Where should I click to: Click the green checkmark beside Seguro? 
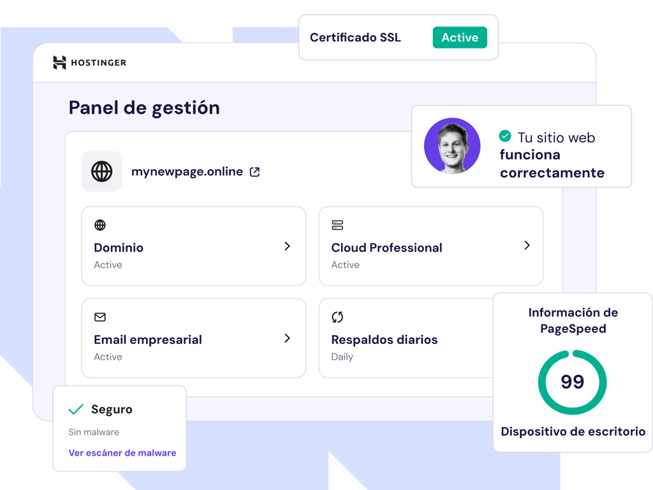coord(76,410)
